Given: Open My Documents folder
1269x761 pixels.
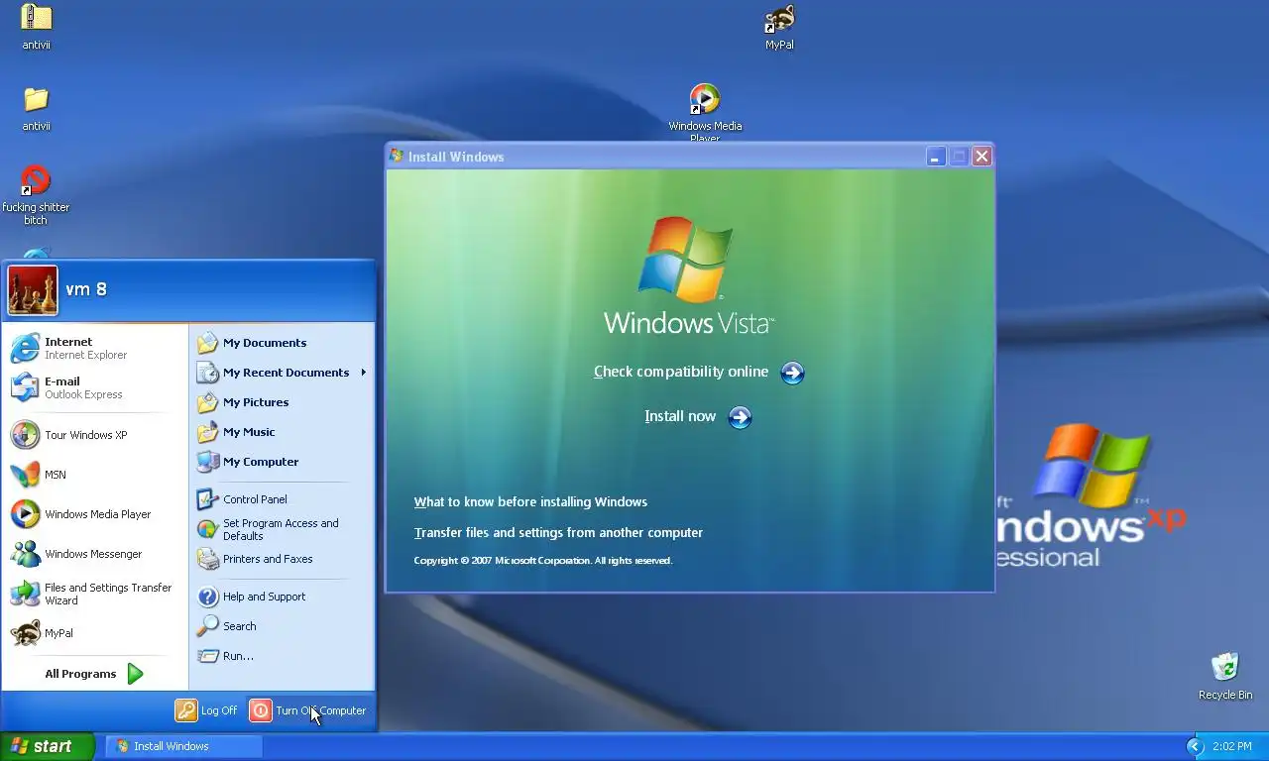Looking at the screenshot, I should click(282, 343).
